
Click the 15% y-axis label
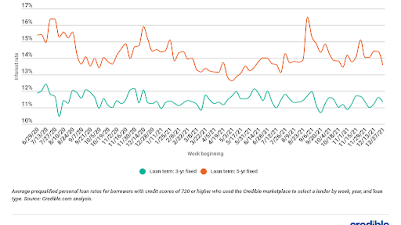point(27,38)
